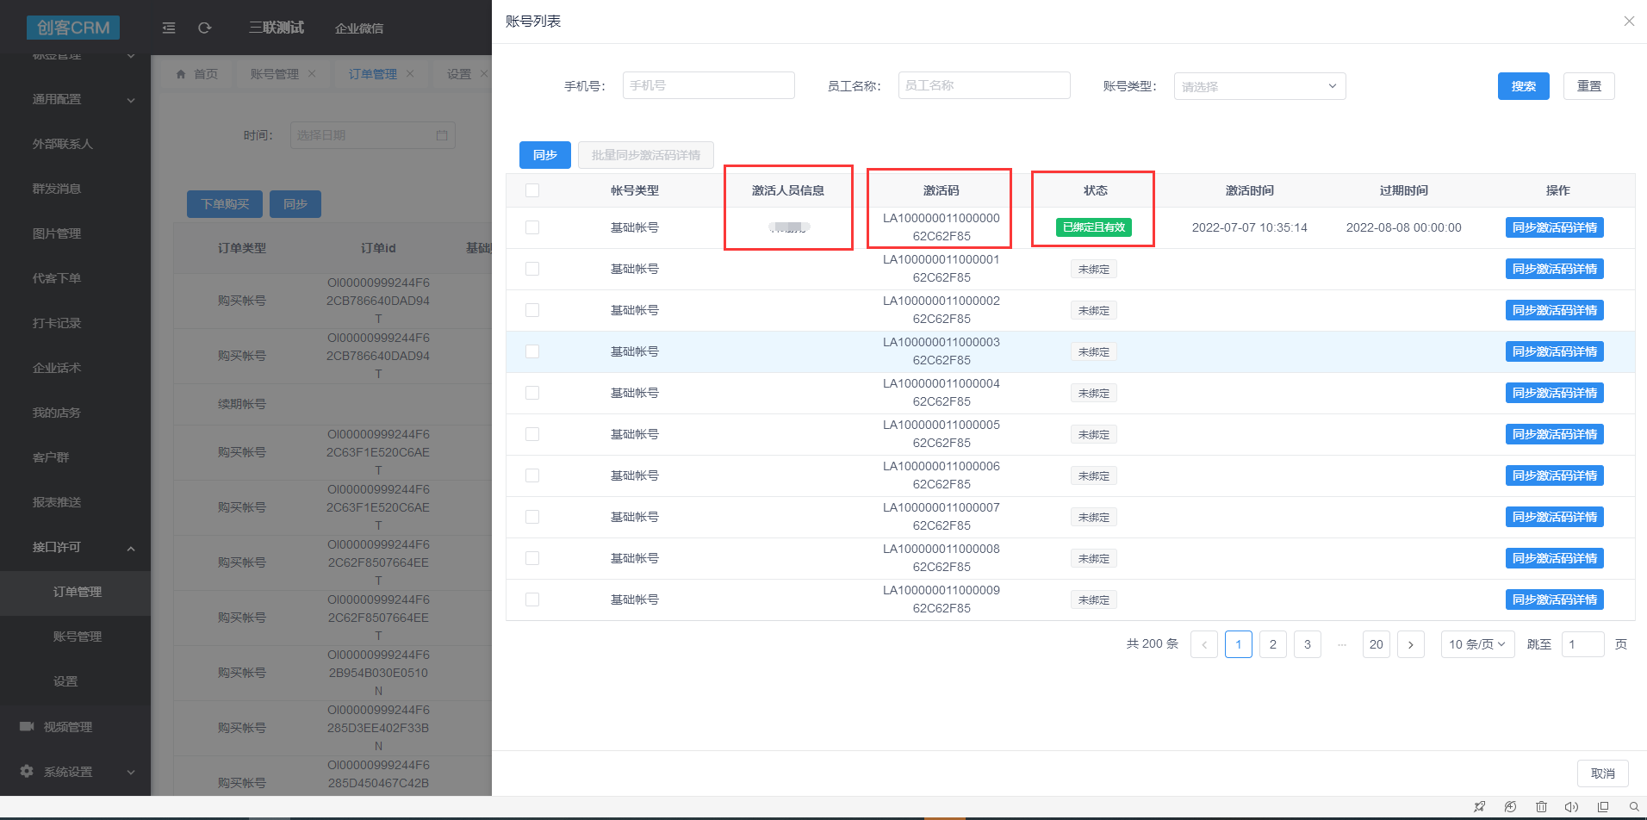The height and width of the screenshot is (820, 1647).
Task: Close the 账号管理 tab via its X
Action: (312, 73)
